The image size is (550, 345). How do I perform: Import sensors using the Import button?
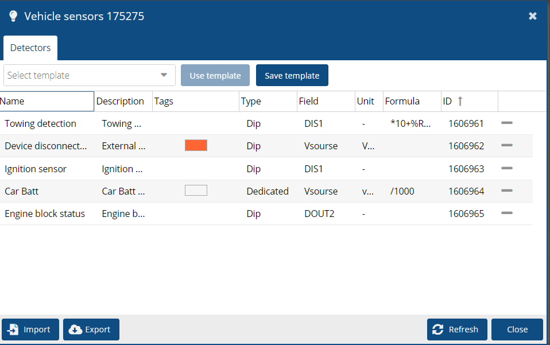(x=30, y=330)
